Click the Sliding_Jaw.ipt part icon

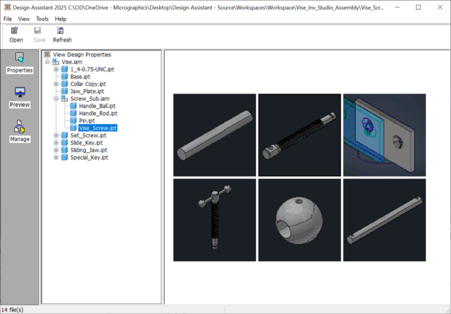[x=65, y=150]
